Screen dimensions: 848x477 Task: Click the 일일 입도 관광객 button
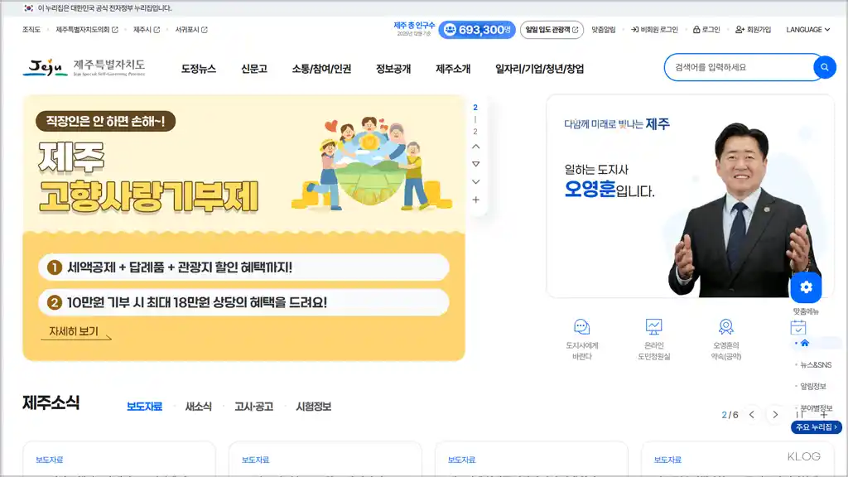click(x=552, y=29)
